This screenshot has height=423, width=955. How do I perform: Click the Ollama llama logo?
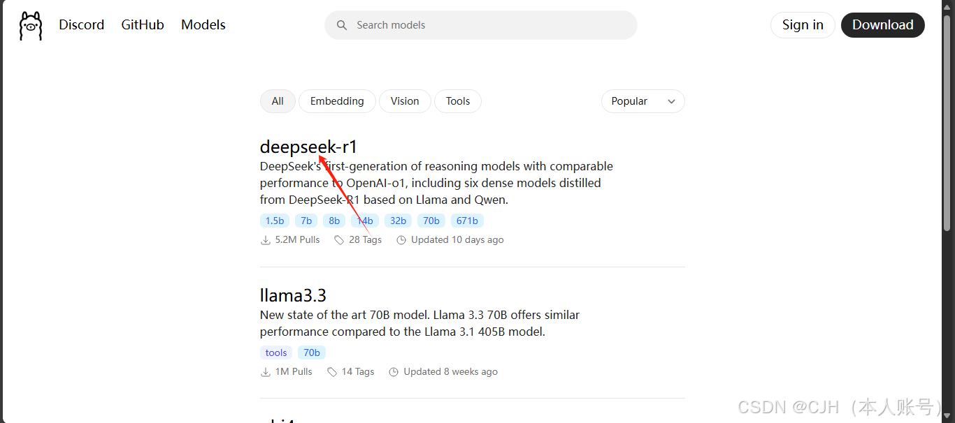click(31, 26)
